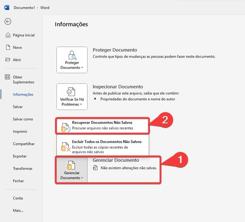Click the Obter Suplementos grid icon
245x222 pixels.
coord(7,77)
